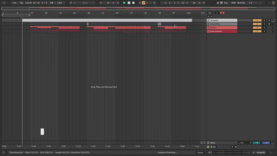Toggle the orange Automation Arm button
The width and height of the screenshot is (277, 156).
[x=144, y=3]
